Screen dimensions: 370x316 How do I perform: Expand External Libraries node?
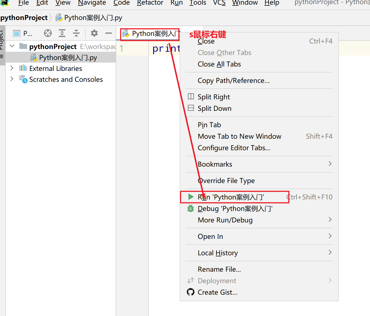tap(12, 68)
